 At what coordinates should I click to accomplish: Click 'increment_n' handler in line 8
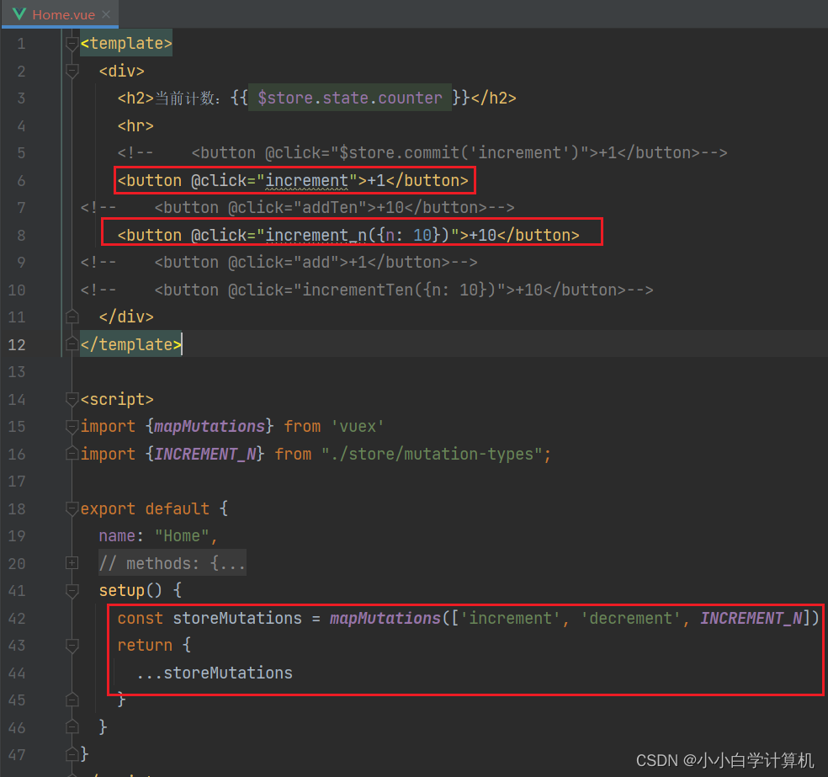(x=316, y=235)
